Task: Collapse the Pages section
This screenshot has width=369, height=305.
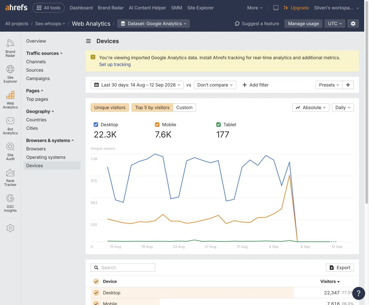Action: pyautogui.click(x=35, y=91)
